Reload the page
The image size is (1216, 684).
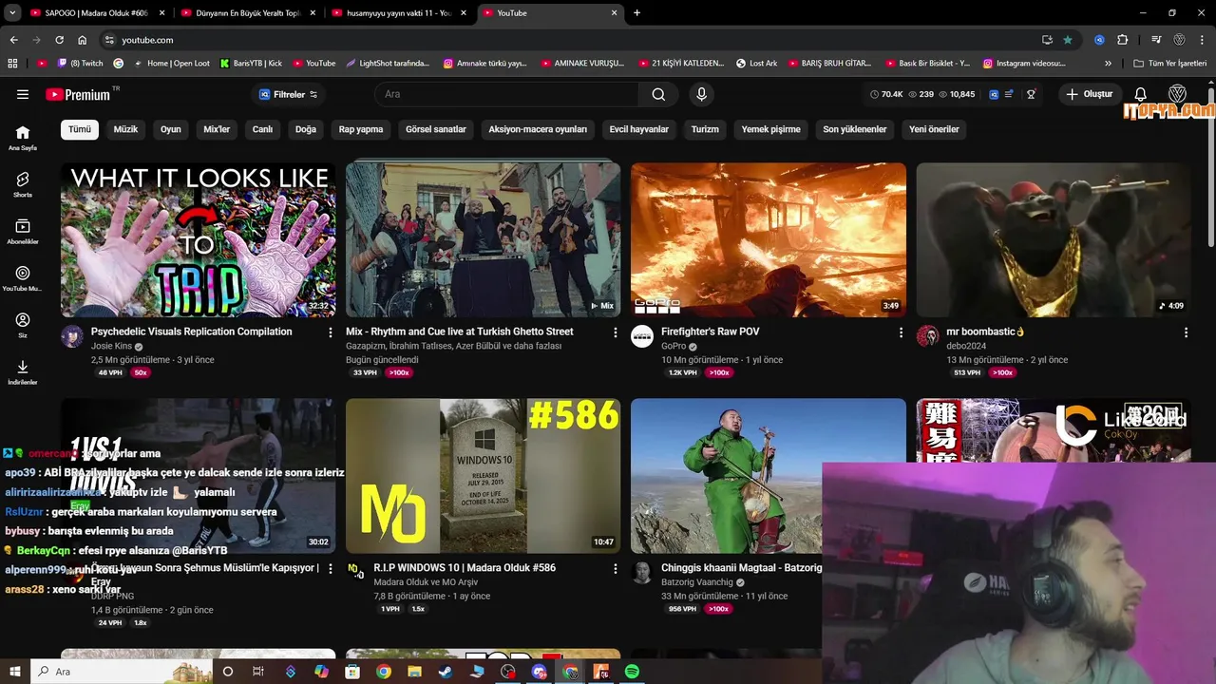coord(59,40)
